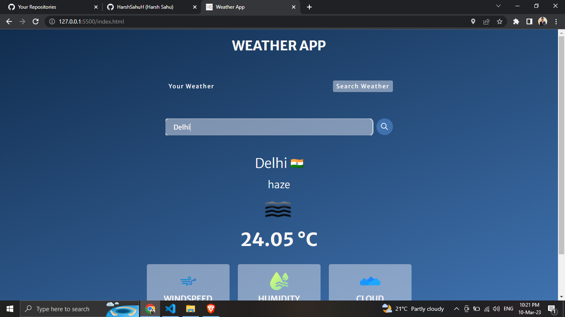Screen dimensions: 565x317
Task: Open Chrome's three-dot menu
Action: (x=556, y=21)
